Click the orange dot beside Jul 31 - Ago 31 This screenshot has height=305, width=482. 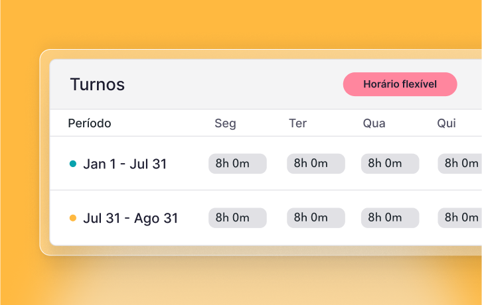pyautogui.click(x=73, y=217)
